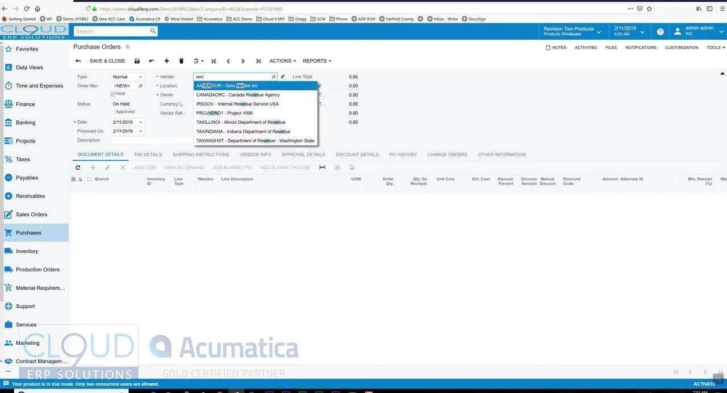This screenshot has height=393, width=727.
Task: Toggle the Hold checkbox
Action: pos(113,94)
